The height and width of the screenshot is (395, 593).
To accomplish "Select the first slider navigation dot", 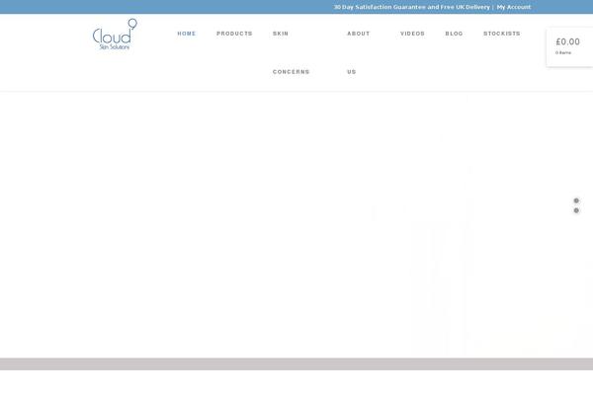I will tap(576, 200).
